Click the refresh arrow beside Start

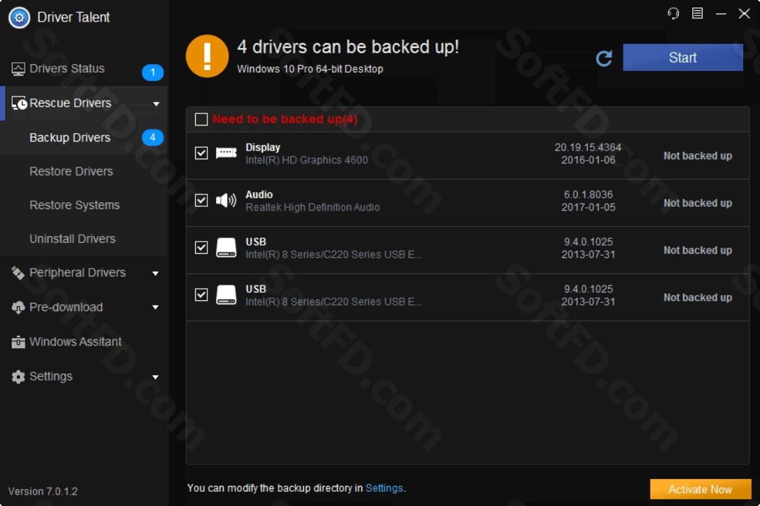(604, 58)
